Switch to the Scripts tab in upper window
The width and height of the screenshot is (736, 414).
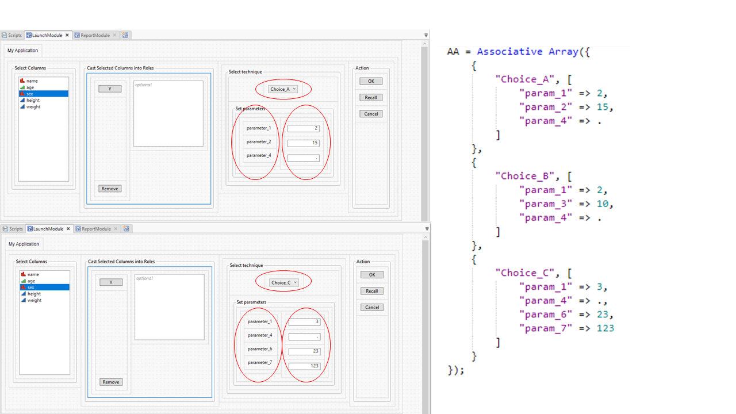tap(11, 35)
